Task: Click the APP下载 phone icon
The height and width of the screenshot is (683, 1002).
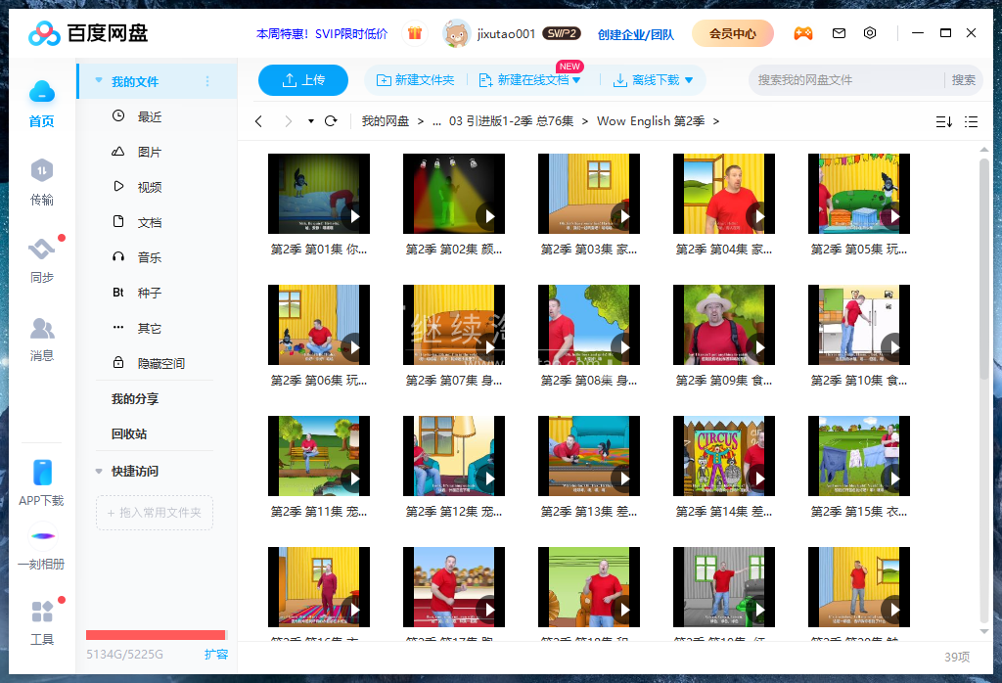Action: coord(42,473)
